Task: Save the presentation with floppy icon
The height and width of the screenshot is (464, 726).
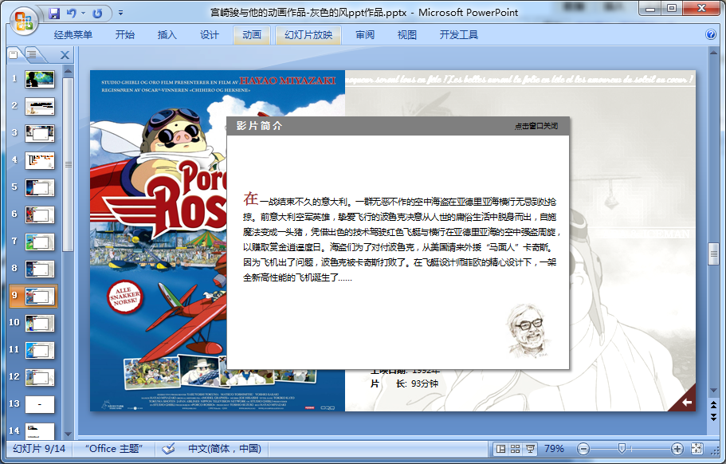Action: coord(54,14)
